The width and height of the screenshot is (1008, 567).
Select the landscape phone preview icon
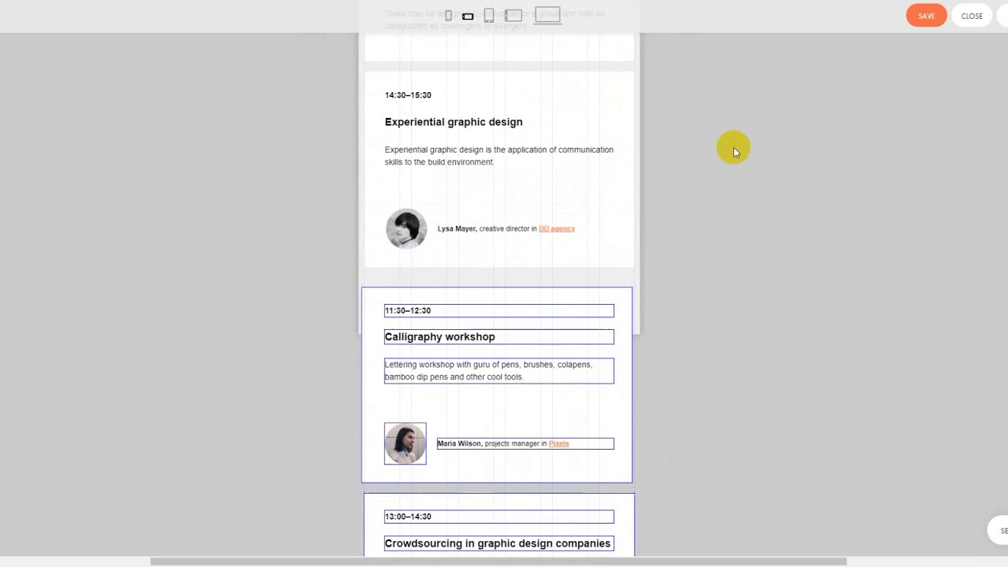(468, 16)
